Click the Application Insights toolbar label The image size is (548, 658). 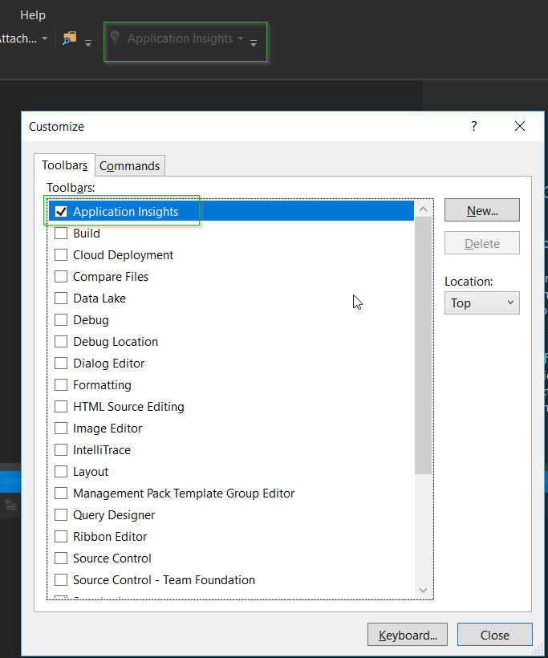point(180,39)
